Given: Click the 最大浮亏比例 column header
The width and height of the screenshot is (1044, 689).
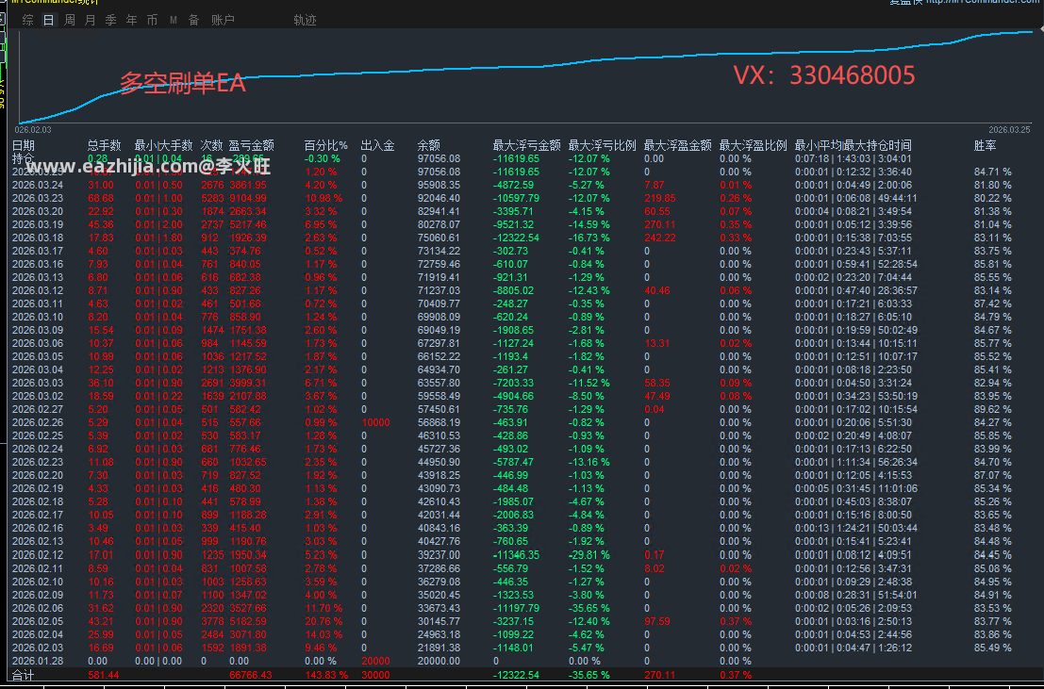Looking at the screenshot, I should pyautogui.click(x=603, y=145).
